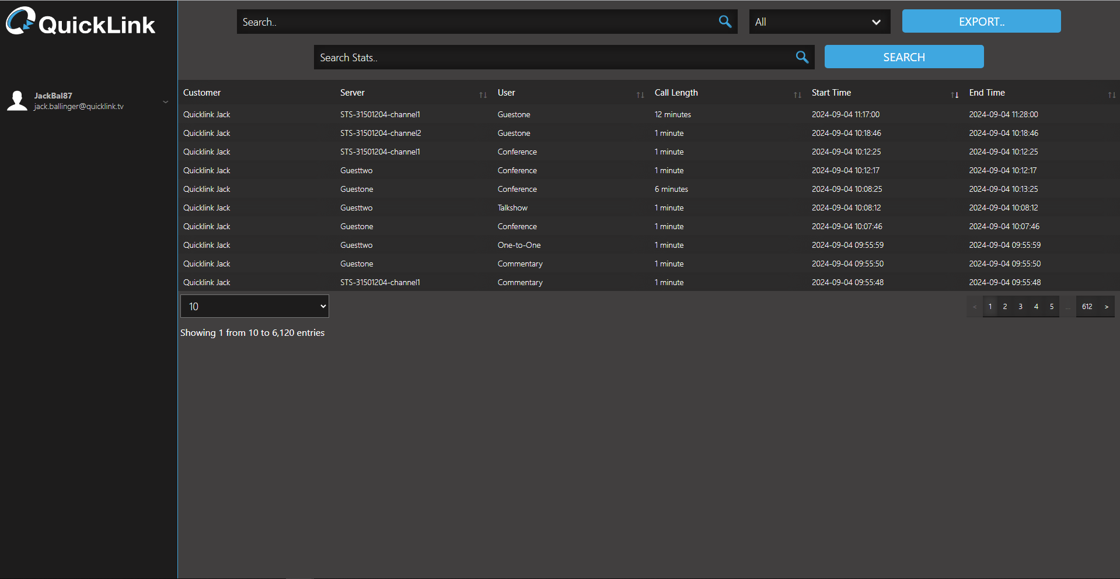The image size is (1120, 579).
Task: Open the rows-per-page dropdown showing 10
Action: point(254,306)
